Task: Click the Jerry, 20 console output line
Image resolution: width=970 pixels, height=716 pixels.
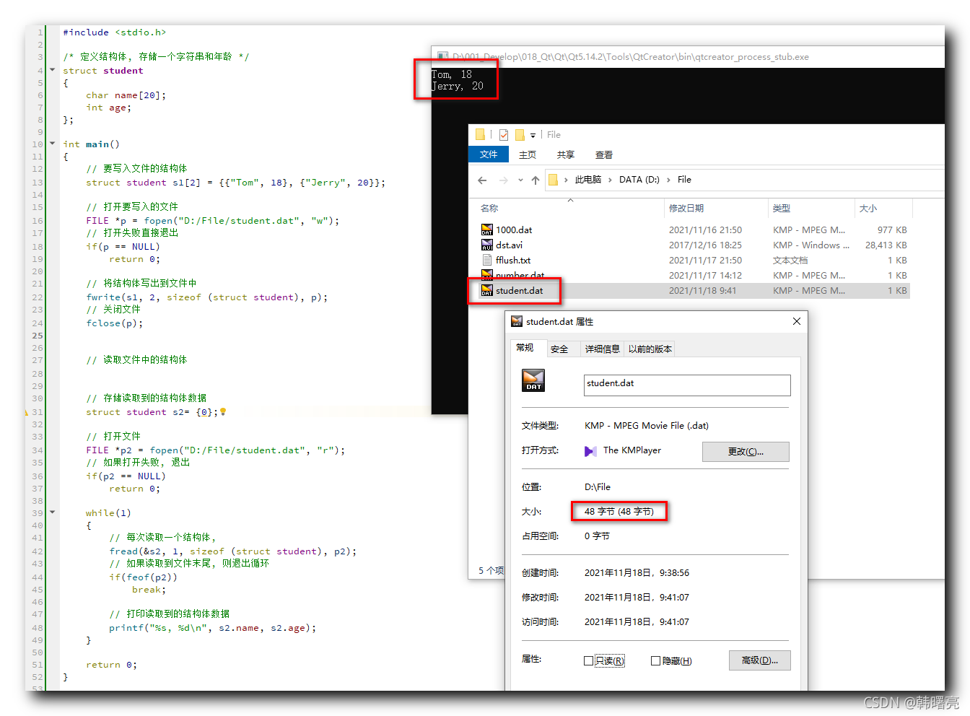Action: tap(458, 86)
